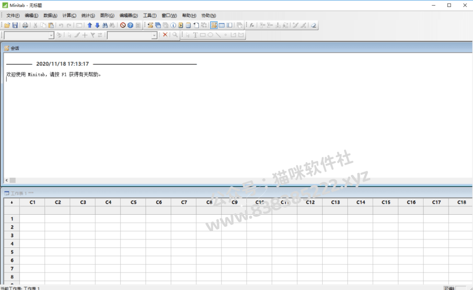Click the C3 column name cell
The image size is (473, 290).
[x=83, y=210]
